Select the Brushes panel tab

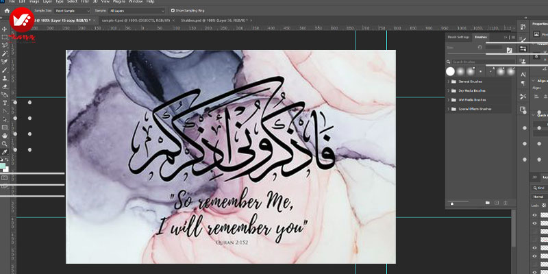pos(481,37)
